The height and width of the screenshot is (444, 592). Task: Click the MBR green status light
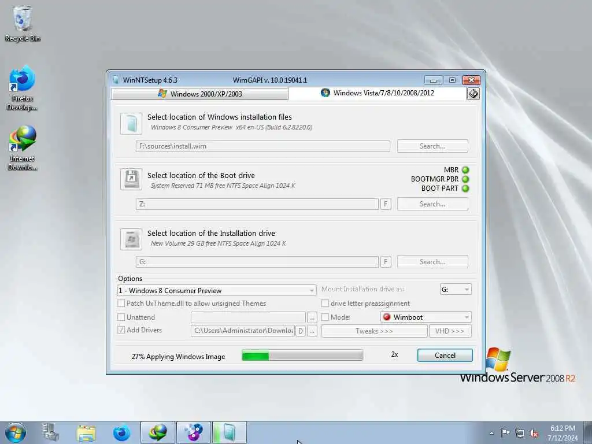[465, 170]
